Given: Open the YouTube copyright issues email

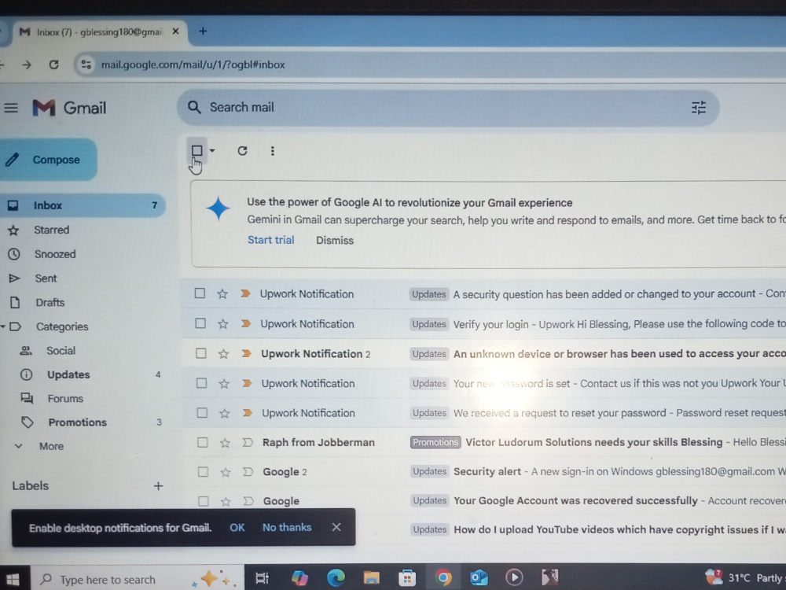Looking at the screenshot, I should click(619, 529).
